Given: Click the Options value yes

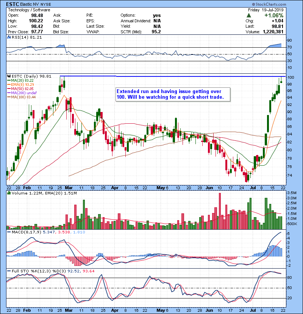Looking at the screenshot, I should (x=157, y=16).
